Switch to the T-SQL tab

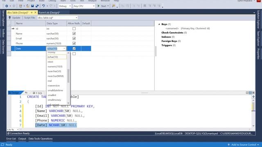pyautogui.click(x=38, y=93)
